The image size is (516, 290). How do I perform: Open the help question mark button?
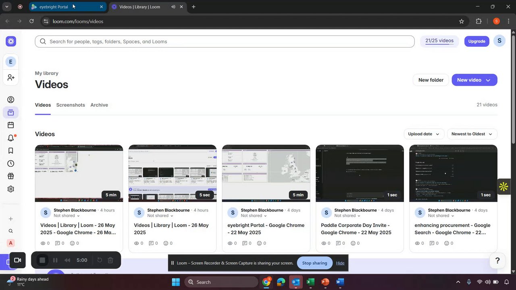(x=497, y=261)
